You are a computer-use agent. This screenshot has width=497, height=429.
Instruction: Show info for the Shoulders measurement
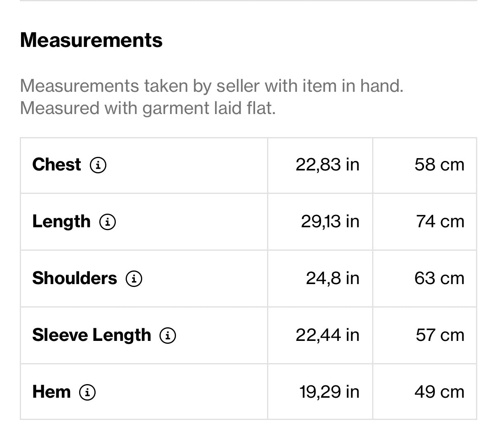tap(134, 279)
